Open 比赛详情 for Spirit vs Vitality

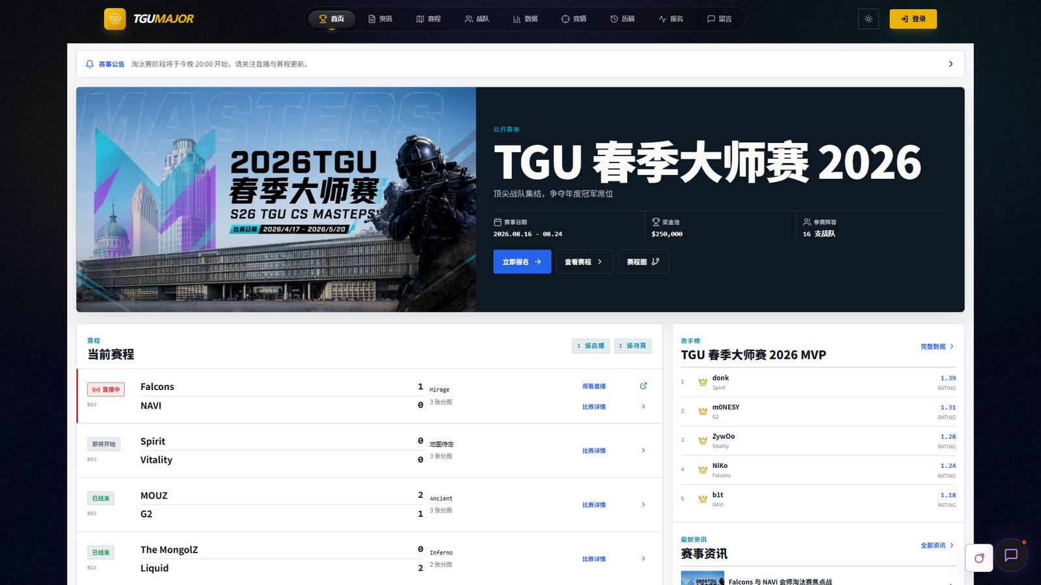tap(594, 450)
